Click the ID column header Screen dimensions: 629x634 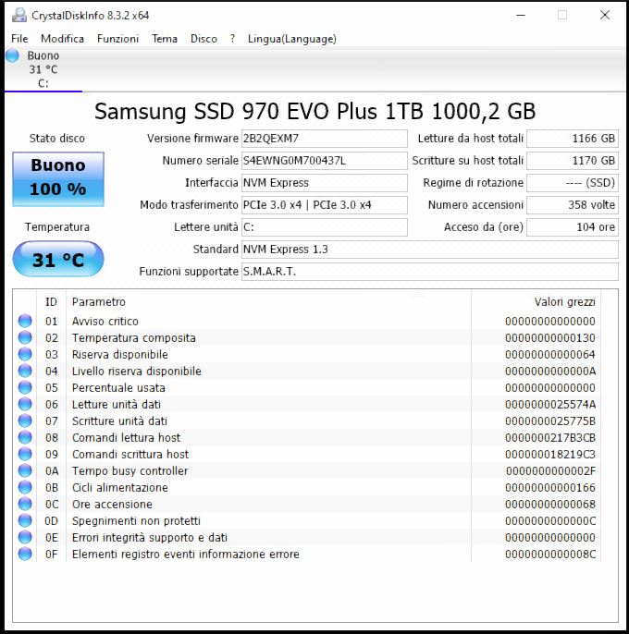click(52, 301)
